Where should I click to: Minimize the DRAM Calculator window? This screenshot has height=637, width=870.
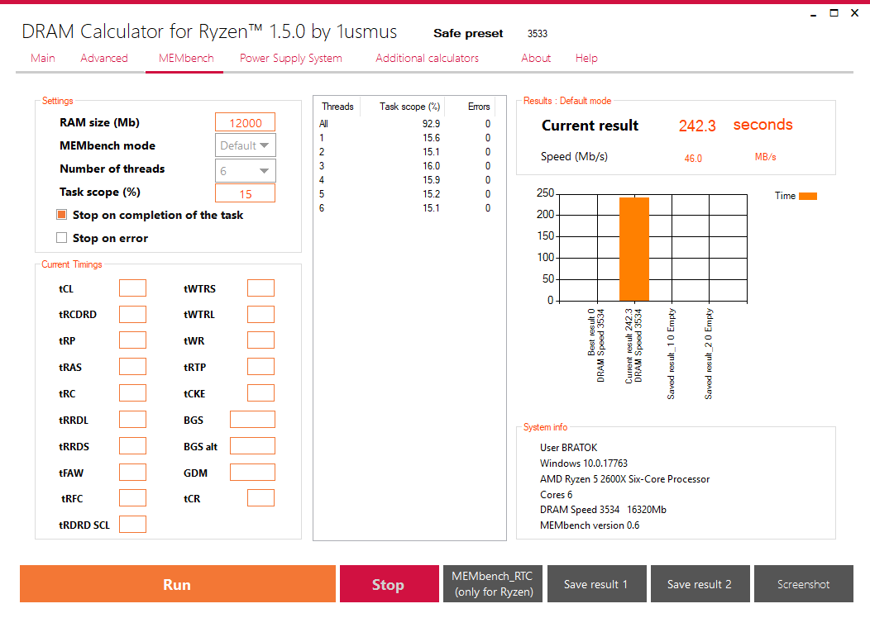click(814, 13)
